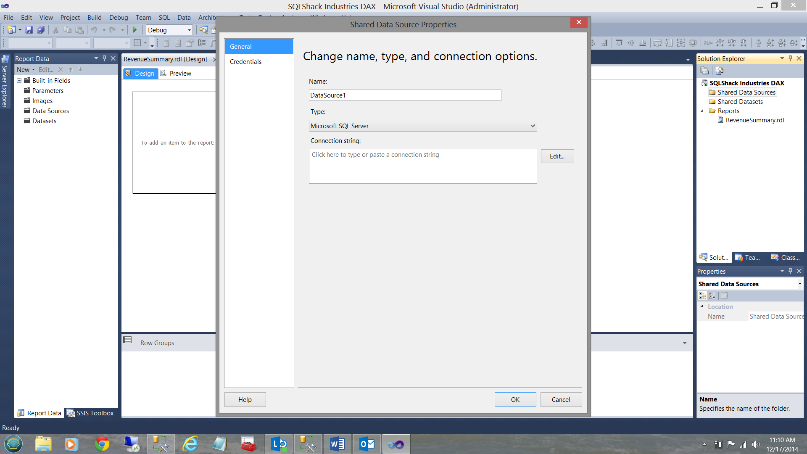The height and width of the screenshot is (454, 807).
Task: Click the Undo toolbar icon
Action: point(94,30)
